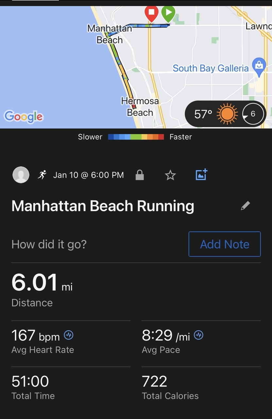The height and width of the screenshot is (419, 272).
Task: Tap the running activity type icon
Action: 42,175
